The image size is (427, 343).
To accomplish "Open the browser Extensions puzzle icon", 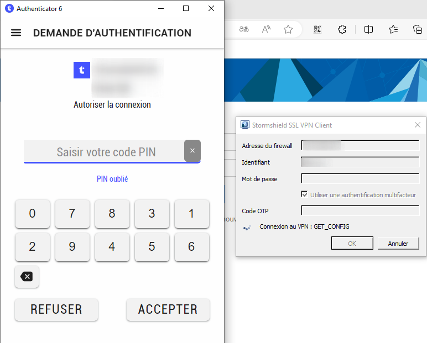I will coord(342,29).
